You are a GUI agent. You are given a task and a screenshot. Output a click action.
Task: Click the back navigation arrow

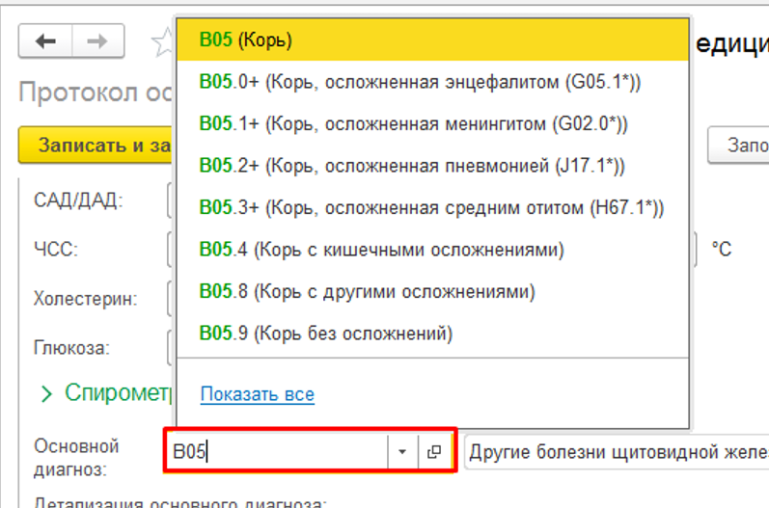click(45, 41)
